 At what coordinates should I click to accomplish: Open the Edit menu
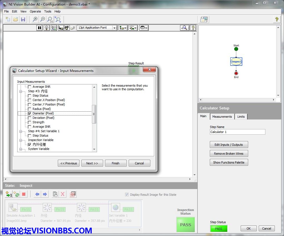(x=14, y=11)
